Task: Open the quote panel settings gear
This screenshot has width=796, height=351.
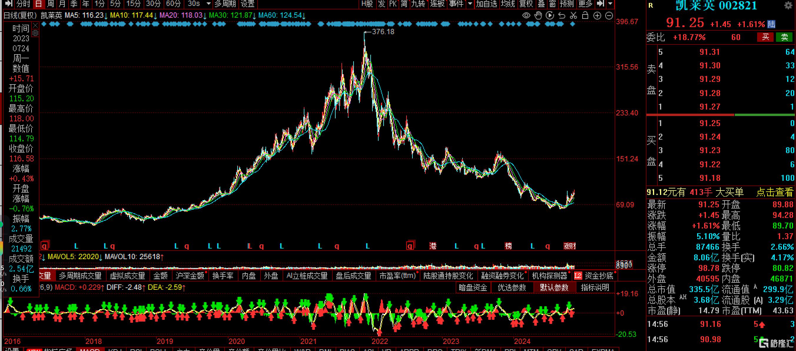Action: tap(789, 6)
